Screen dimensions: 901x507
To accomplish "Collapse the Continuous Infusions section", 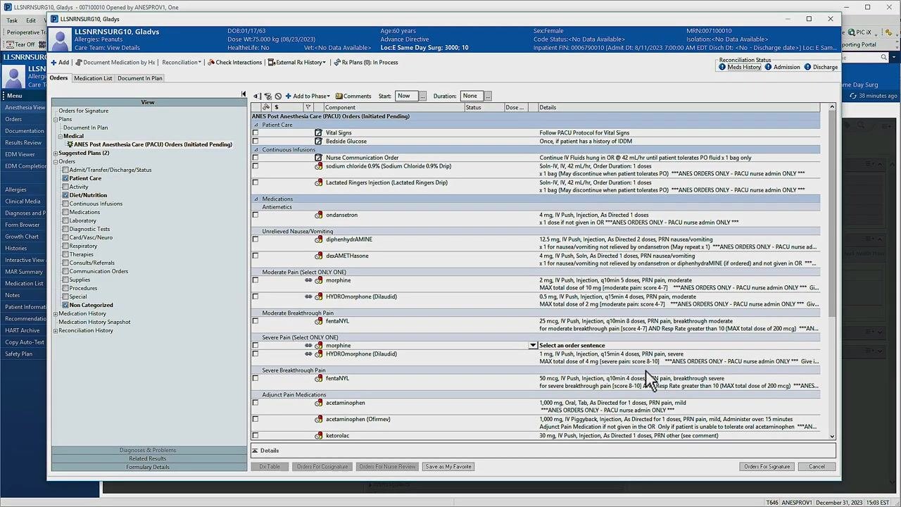I will [x=256, y=149].
